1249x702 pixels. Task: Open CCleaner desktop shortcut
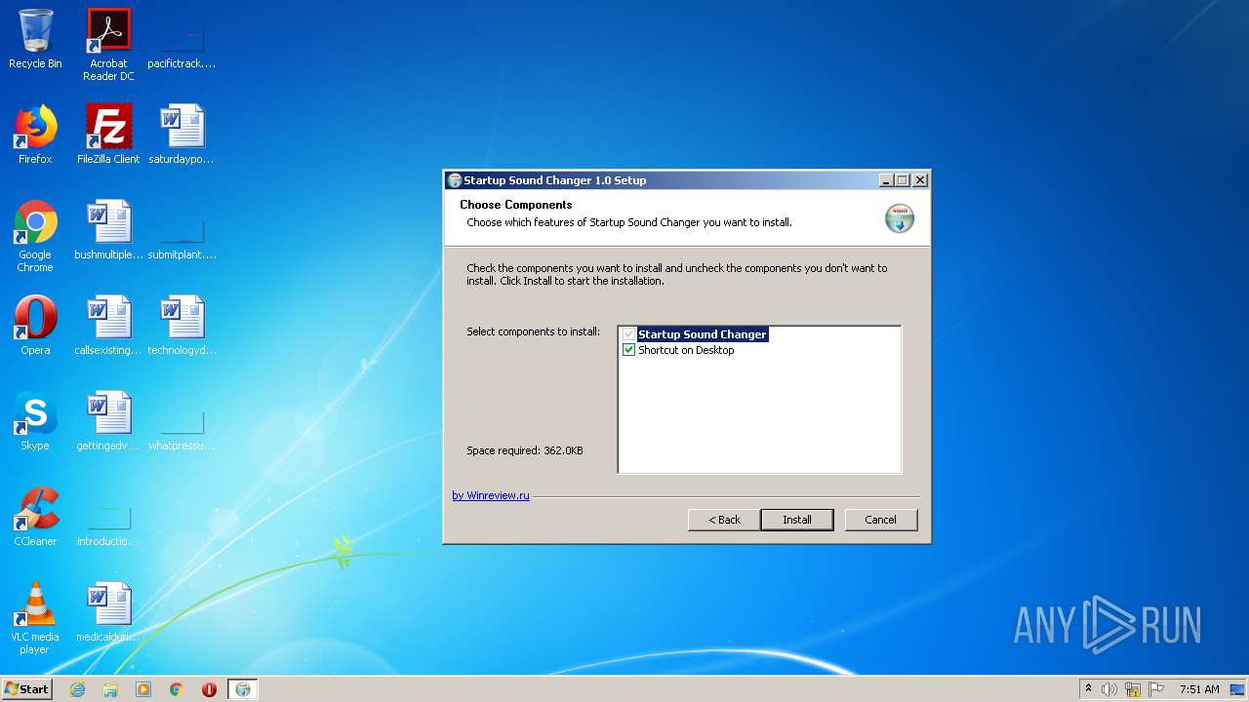coord(35,517)
